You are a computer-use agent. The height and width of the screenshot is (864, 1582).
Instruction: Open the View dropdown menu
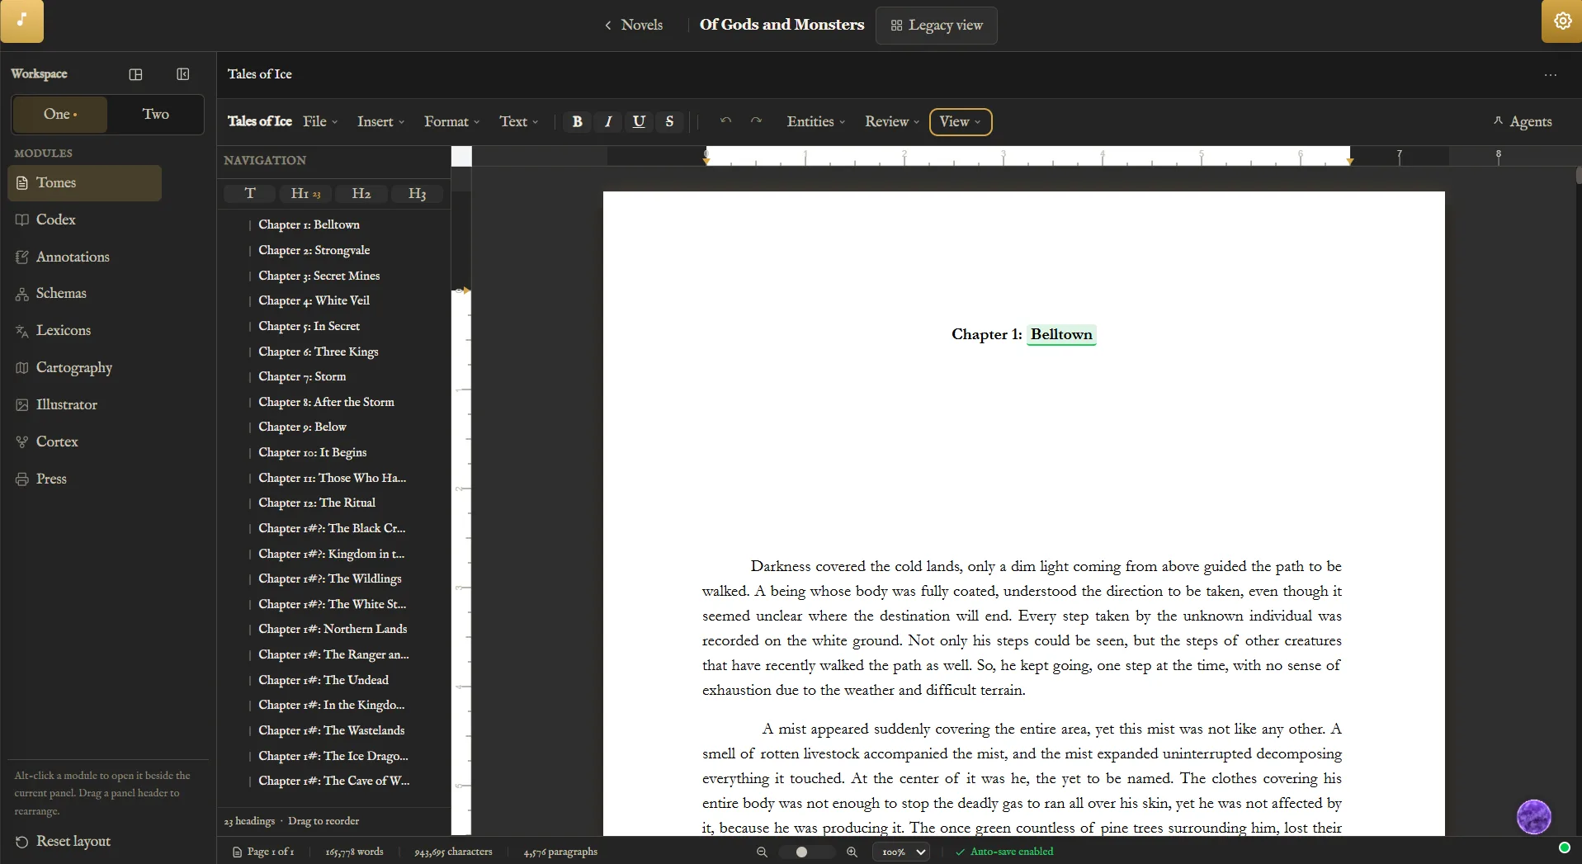click(961, 121)
